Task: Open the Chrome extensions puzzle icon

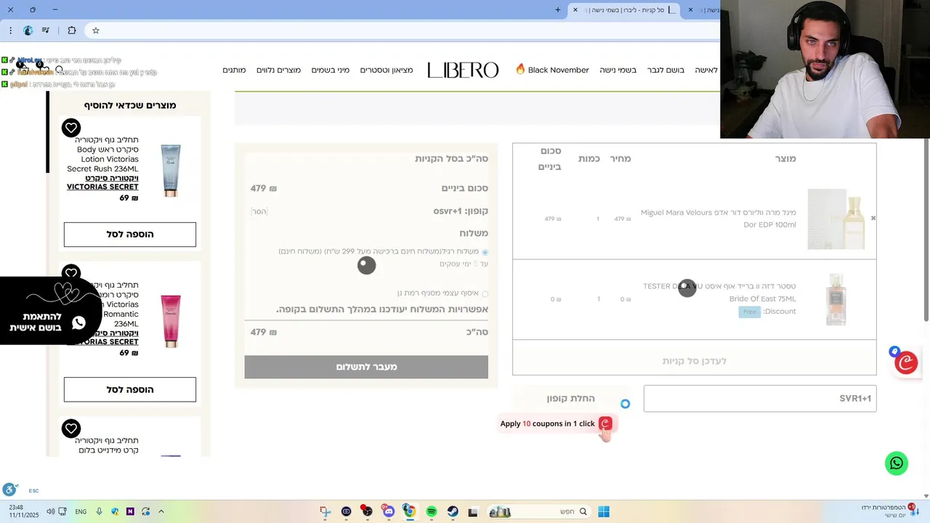Action: (x=72, y=31)
